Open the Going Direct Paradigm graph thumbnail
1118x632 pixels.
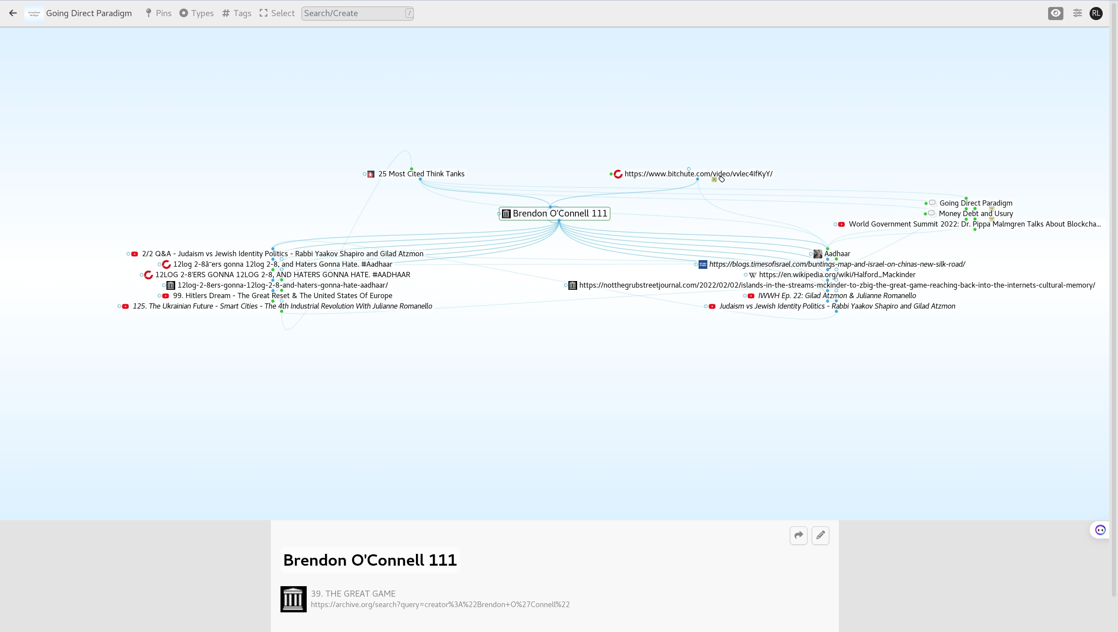[34, 13]
